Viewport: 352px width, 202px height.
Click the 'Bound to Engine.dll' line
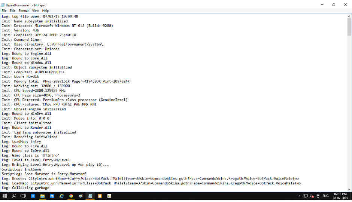(x=27, y=53)
